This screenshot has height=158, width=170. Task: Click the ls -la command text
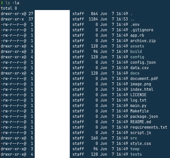click(12, 3)
